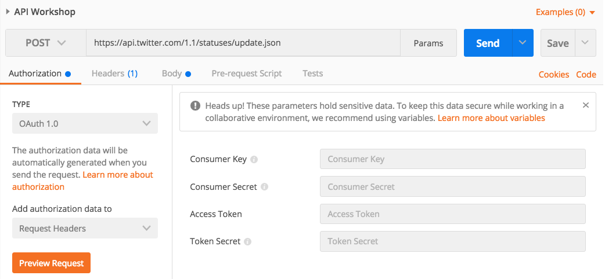The height and width of the screenshot is (279, 605).
Task: Click the Send button
Action: [x=487, y=43]
